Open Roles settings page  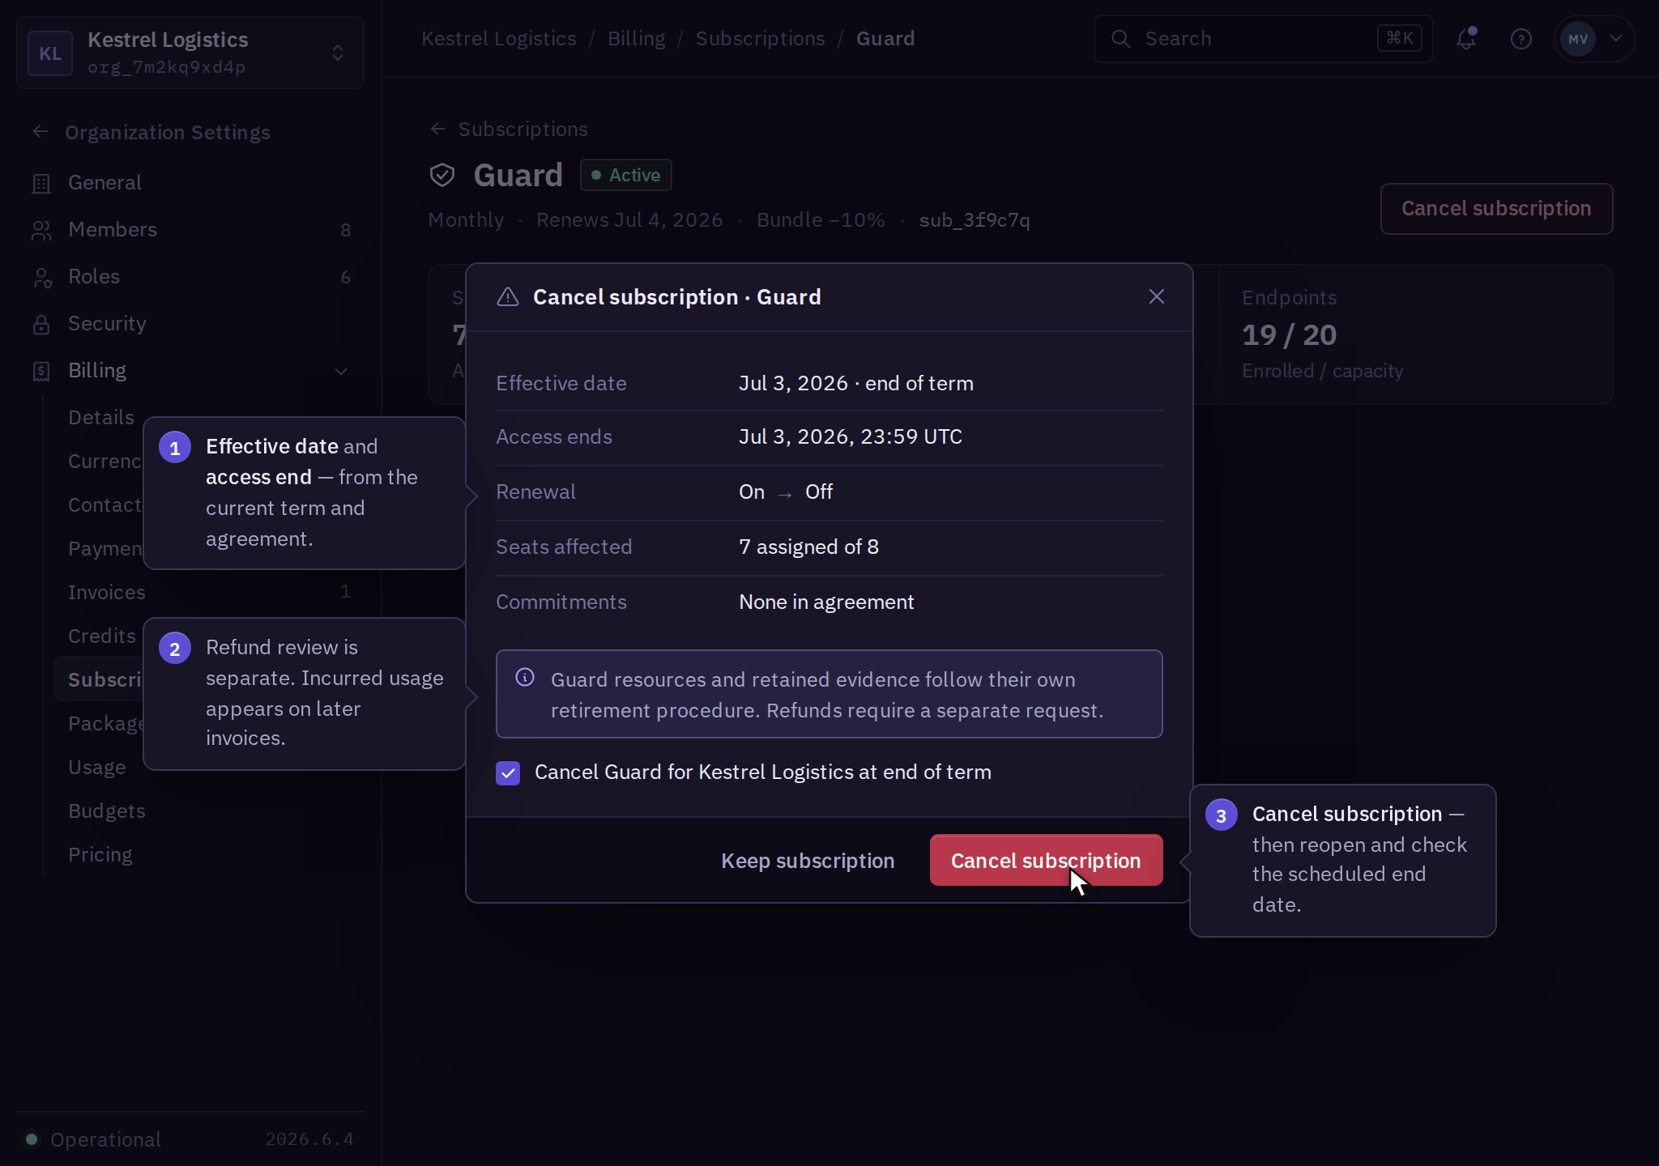pyautogui.click(x=190, y=277)
